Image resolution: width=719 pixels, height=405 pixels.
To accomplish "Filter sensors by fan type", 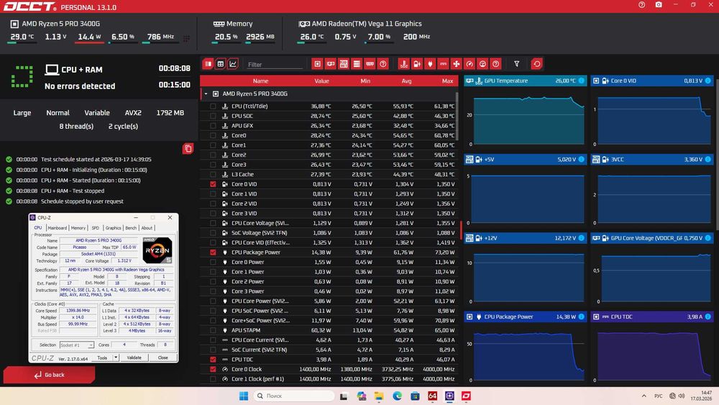I will pyautogui.click(x=457, y=64).
